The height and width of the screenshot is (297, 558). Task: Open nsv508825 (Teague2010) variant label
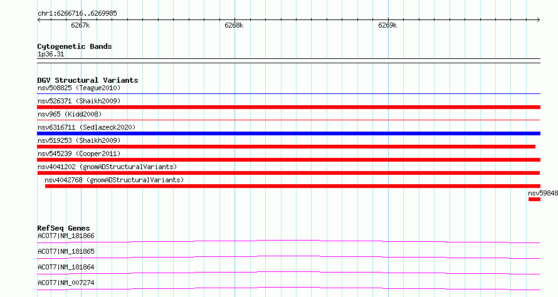tap(79, 88)
